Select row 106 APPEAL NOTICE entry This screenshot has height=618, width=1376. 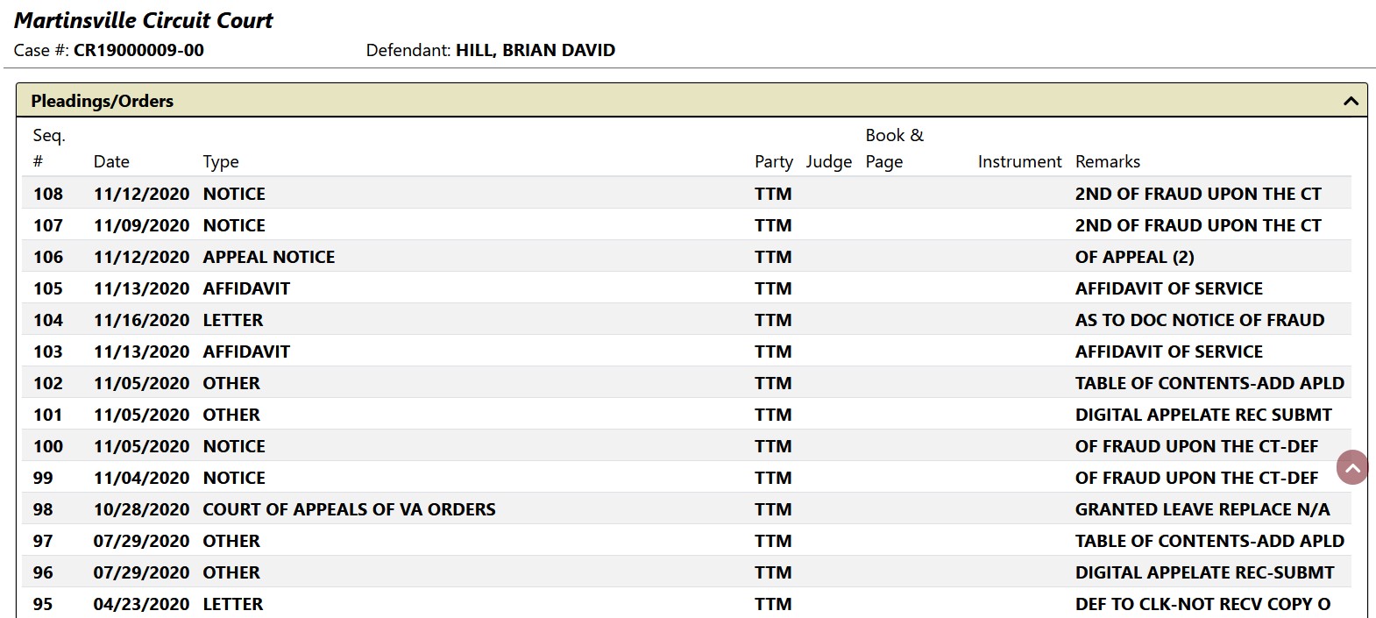686,257
